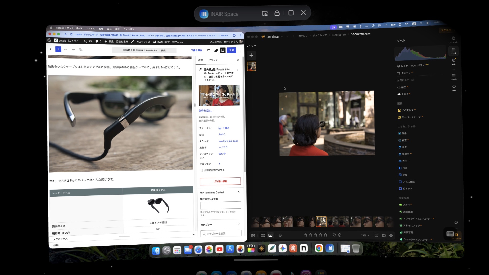Collapse the WP Revisions Control panel
This screenshot has width=489, height=275.
coord(239,192)
